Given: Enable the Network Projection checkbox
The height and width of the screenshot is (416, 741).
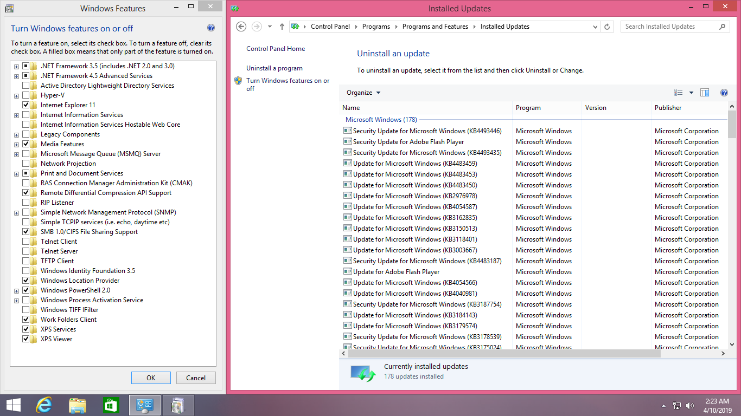Looking at the screenshot, I should 26,164.
